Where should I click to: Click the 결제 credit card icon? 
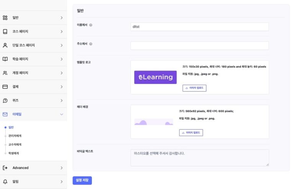5,86
